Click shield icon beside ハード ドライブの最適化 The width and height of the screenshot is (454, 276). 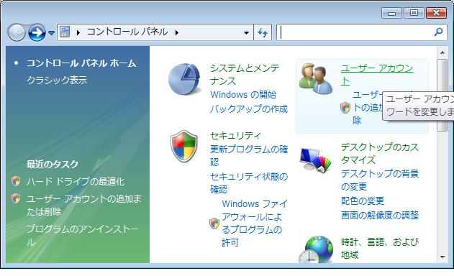coord(16,181)
